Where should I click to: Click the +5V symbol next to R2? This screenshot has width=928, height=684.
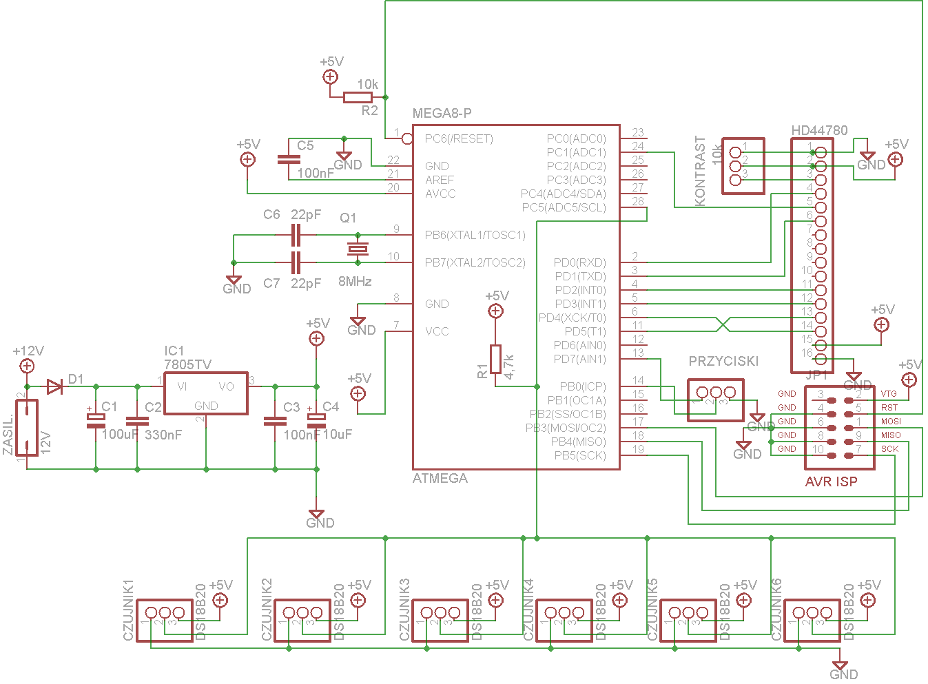click(x=330, y=76)
